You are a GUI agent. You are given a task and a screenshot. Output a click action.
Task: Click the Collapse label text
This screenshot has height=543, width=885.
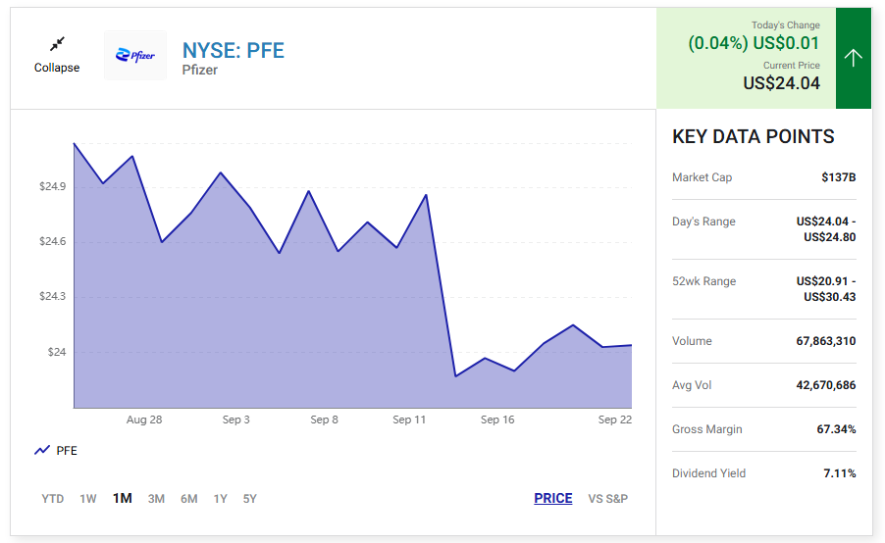(x=57, y=68)
